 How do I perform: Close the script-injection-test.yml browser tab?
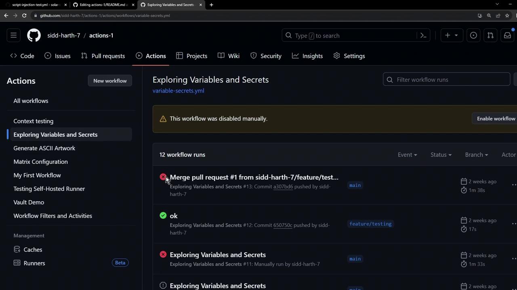pyautogui.click(x=65, y=5)
